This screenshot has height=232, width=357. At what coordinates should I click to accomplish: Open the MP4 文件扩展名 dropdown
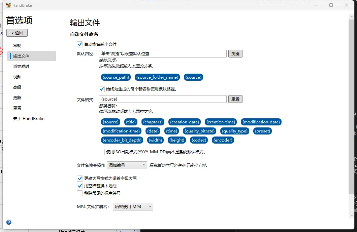click(133, 206)
